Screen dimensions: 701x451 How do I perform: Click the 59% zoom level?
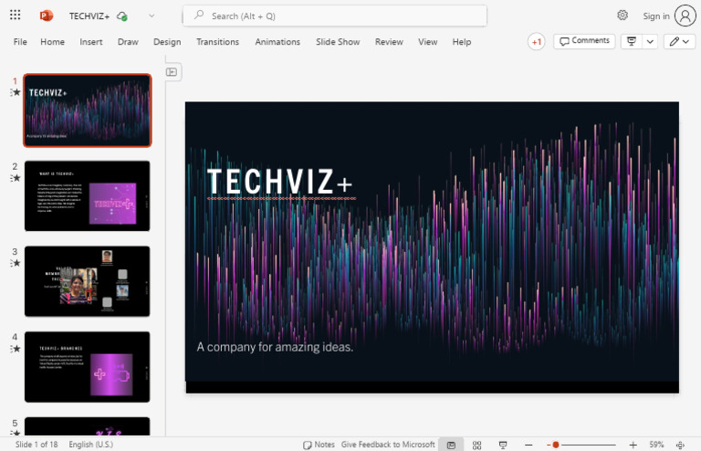[x=656, y=445]
